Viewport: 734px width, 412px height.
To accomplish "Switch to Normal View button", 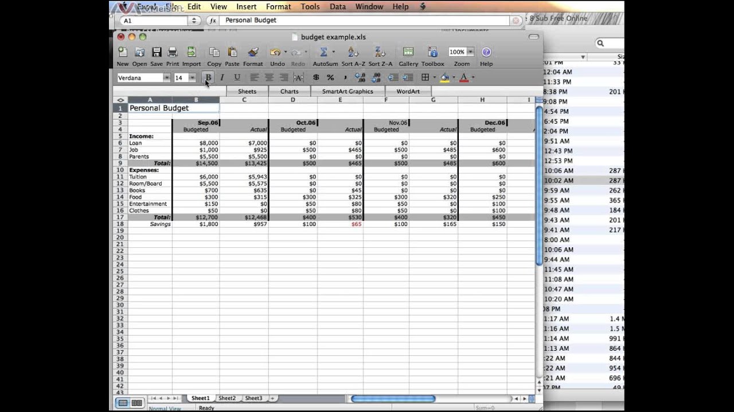I will point(122,403).
